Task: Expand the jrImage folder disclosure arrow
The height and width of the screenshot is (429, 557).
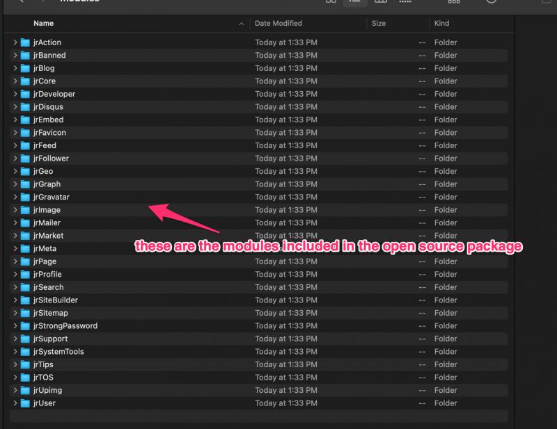Action: 15,210
